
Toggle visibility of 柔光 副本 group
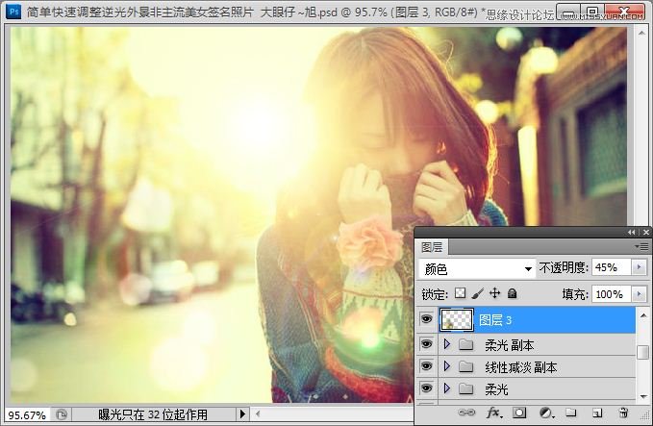tap(426, 344)
